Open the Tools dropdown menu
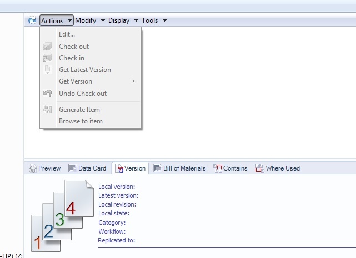The image size is (356, 258). 154,20
